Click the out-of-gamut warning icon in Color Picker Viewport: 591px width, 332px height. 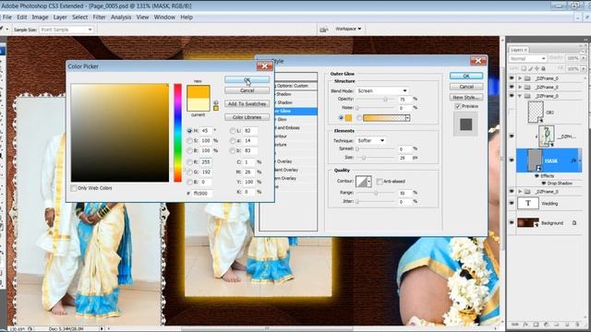click(x=215, y=102)
